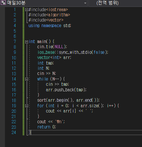The width and height of the screenshot is (142, 147).
Task: Click the line number 1
Action: (15, 10)
